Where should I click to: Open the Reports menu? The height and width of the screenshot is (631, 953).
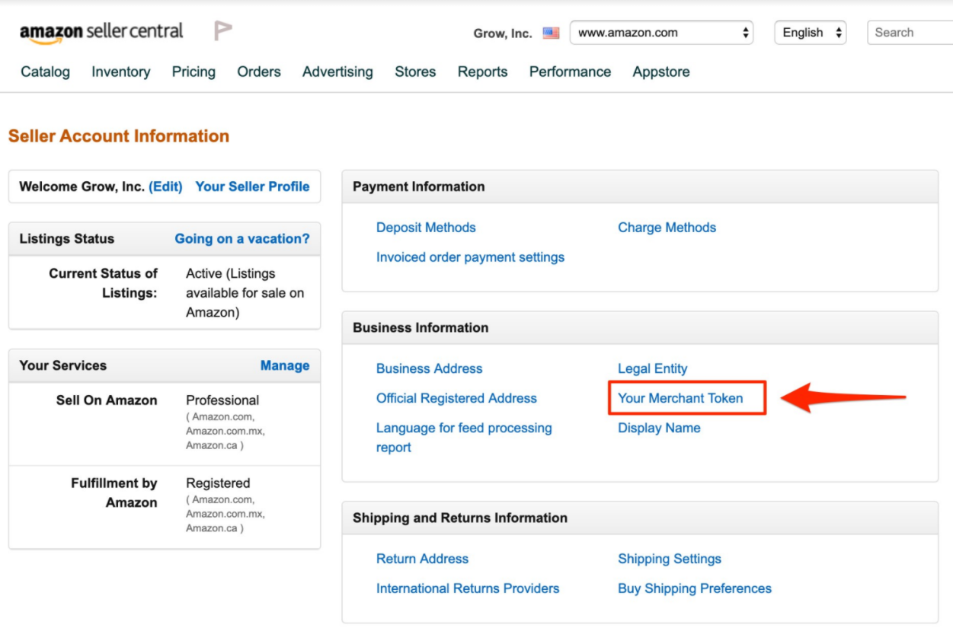482,72
